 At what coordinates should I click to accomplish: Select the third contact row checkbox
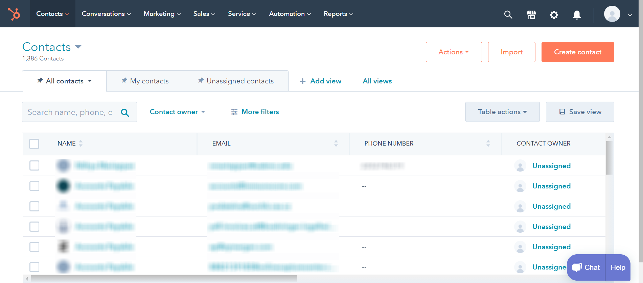point(34,206)
